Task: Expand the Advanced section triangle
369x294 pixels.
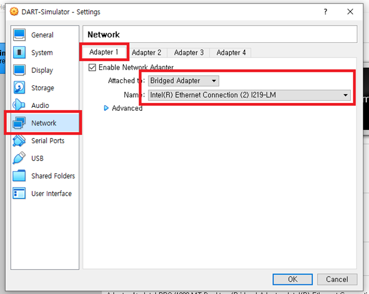Action: (x=106, y=108)
